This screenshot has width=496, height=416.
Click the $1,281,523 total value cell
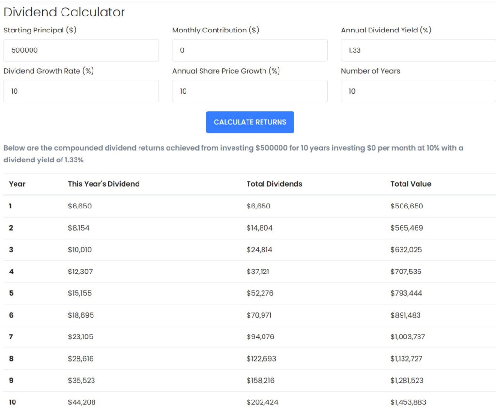point(407,380)
